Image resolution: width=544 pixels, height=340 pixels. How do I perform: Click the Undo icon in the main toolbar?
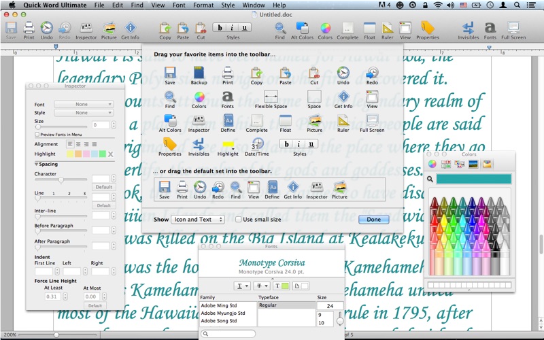pos(46,28)
